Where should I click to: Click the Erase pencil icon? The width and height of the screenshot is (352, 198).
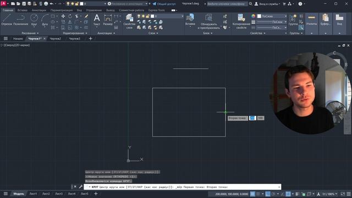86,16
